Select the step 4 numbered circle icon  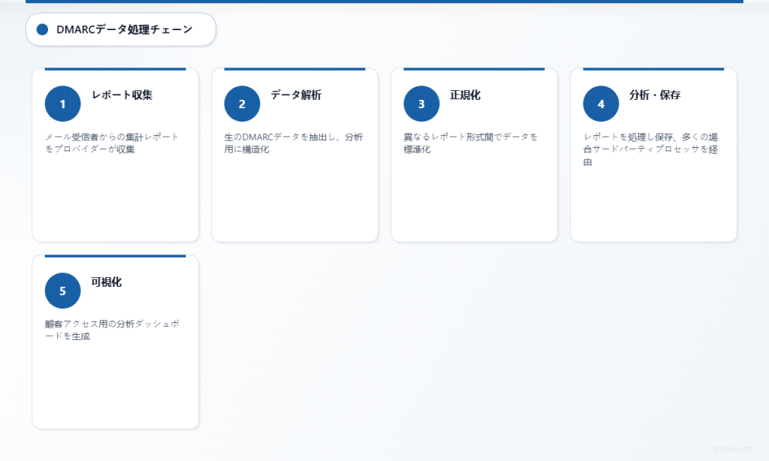[601, 103]
